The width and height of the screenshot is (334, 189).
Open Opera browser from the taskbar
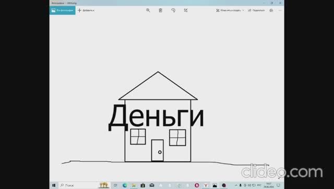pyautogui.click(x=197, y=185)
